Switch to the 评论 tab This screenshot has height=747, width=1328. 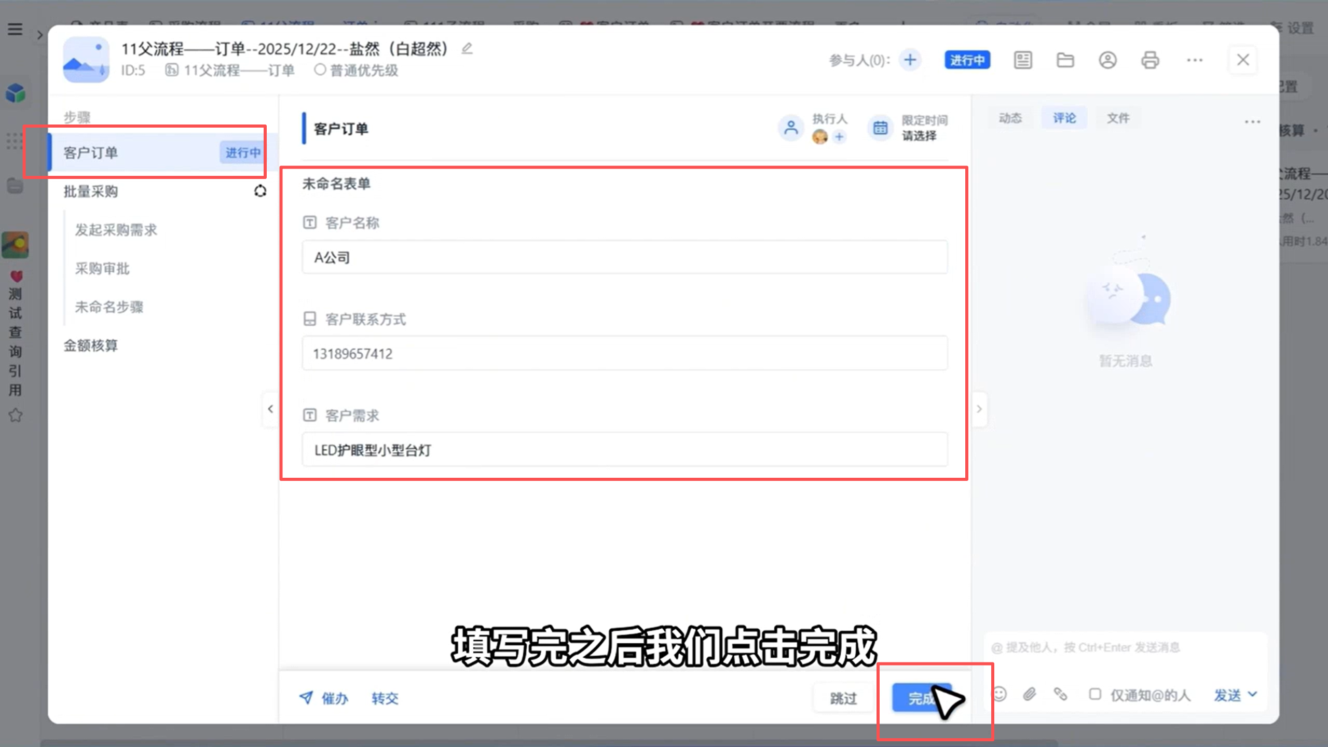[x=1064, y=118]
